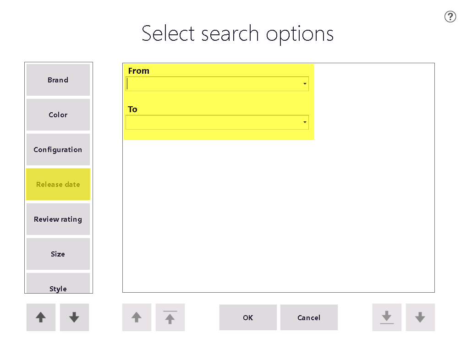Click inside the From input field
Viewport: 466px width, 344px height.
pyautogui.click(x=214, y=84)
